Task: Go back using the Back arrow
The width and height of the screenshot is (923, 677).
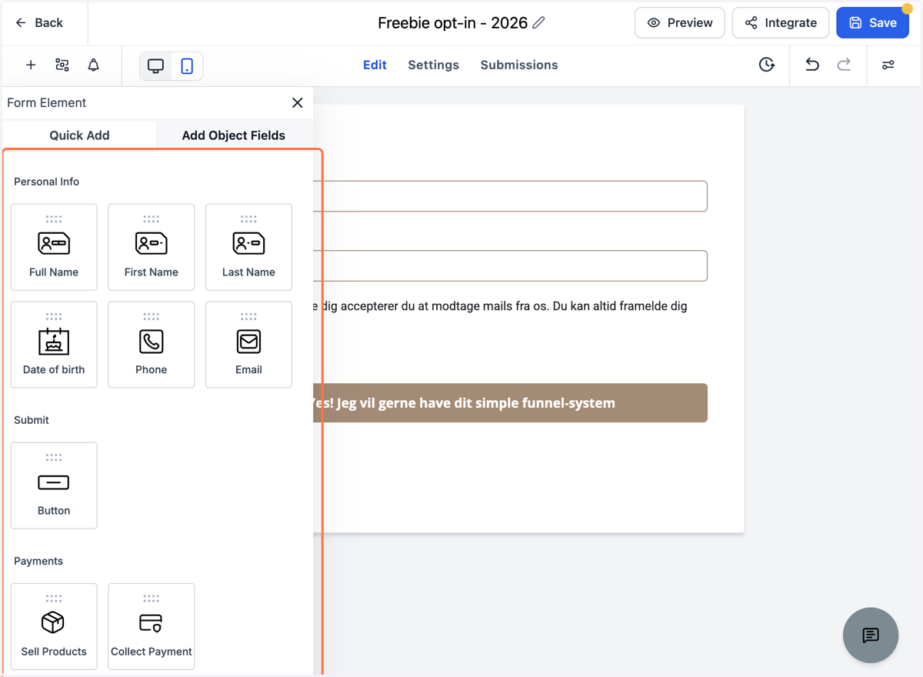Action: [x=39, y=23]
